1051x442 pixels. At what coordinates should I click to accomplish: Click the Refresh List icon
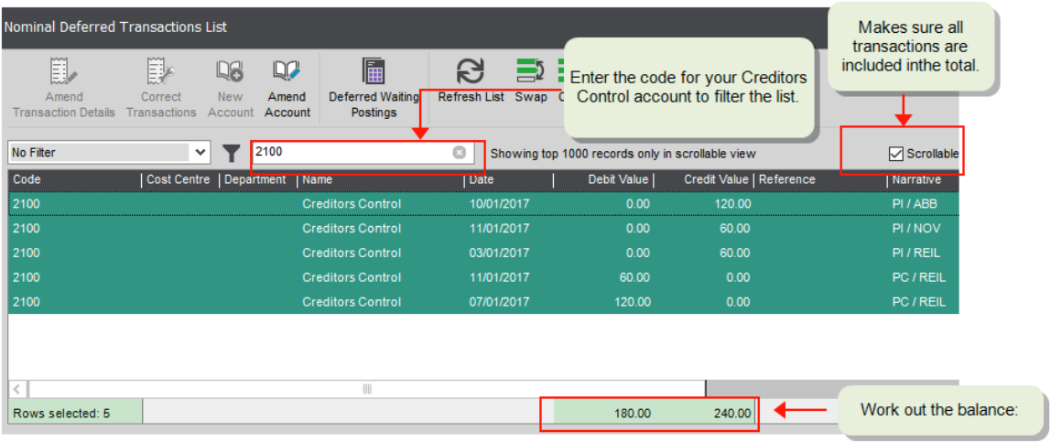point(471,71)
